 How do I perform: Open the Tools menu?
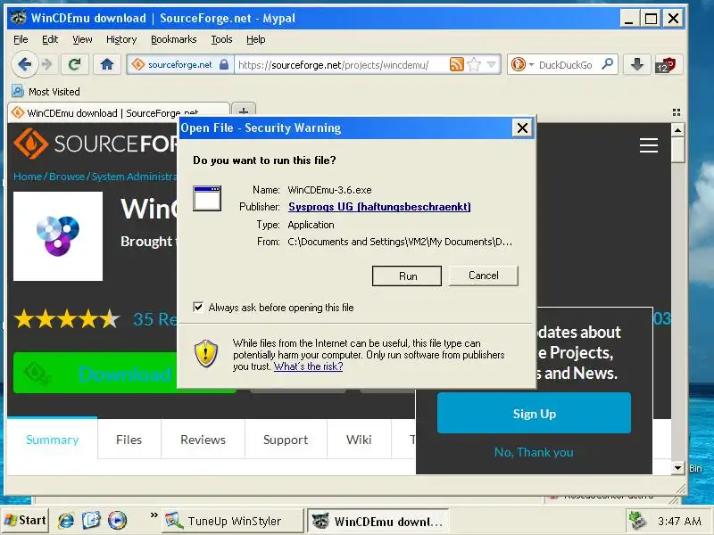click(x=221, y=39)
